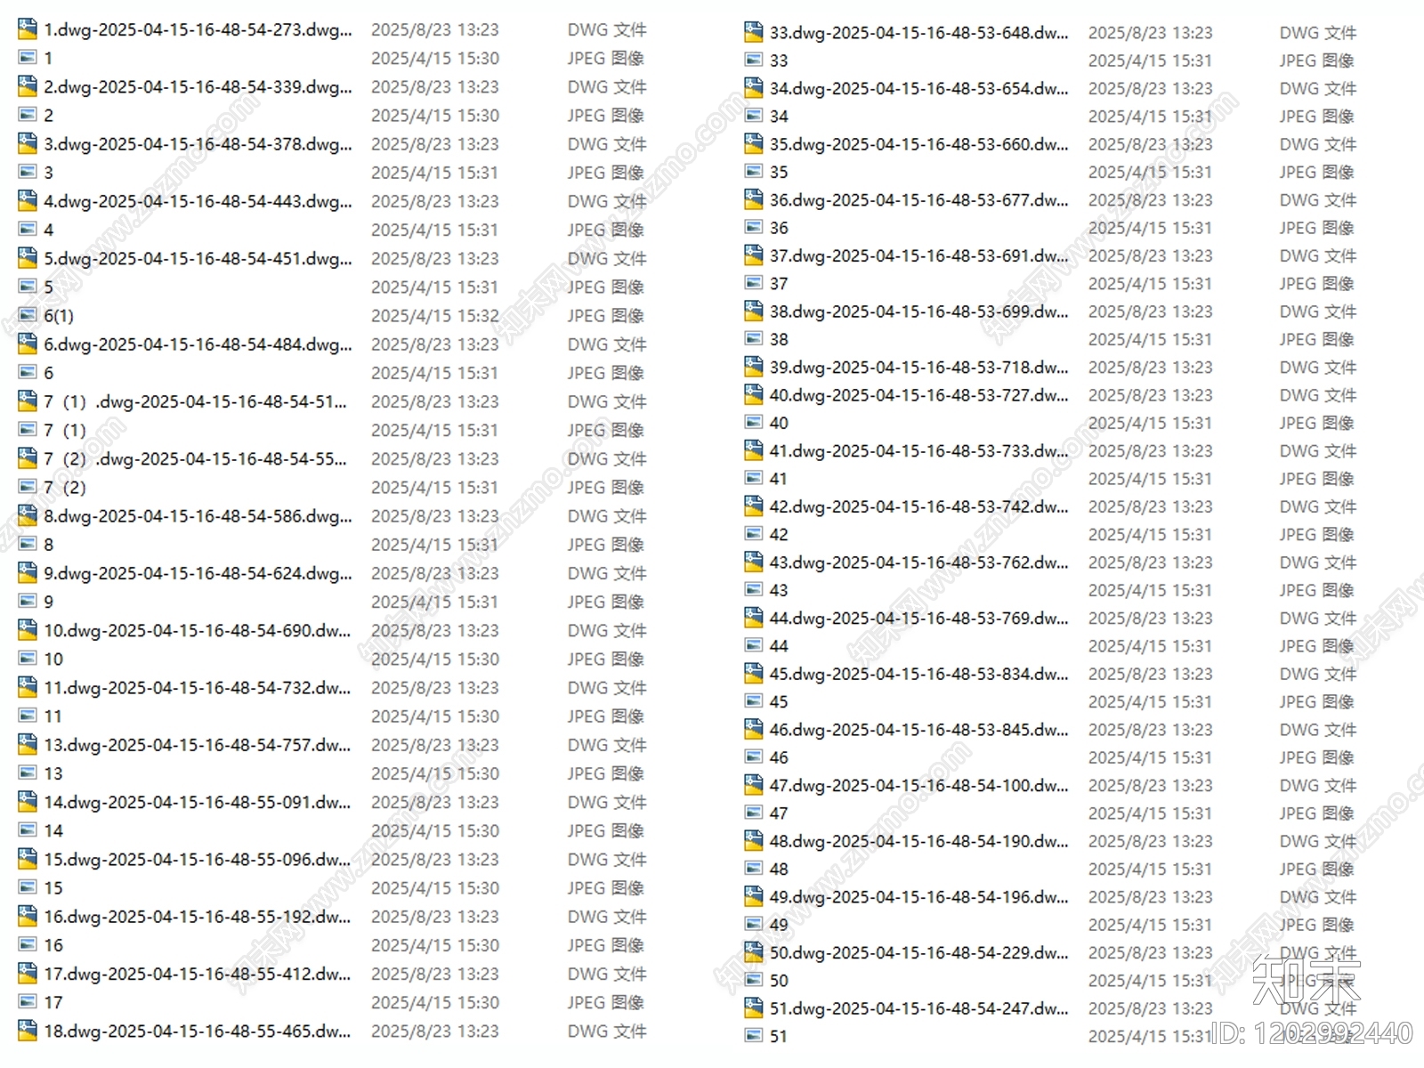
Task: Select the DWG icon for 51.dwg-2025-04-15-16-48-54-247
Action: pos(754,1008)
